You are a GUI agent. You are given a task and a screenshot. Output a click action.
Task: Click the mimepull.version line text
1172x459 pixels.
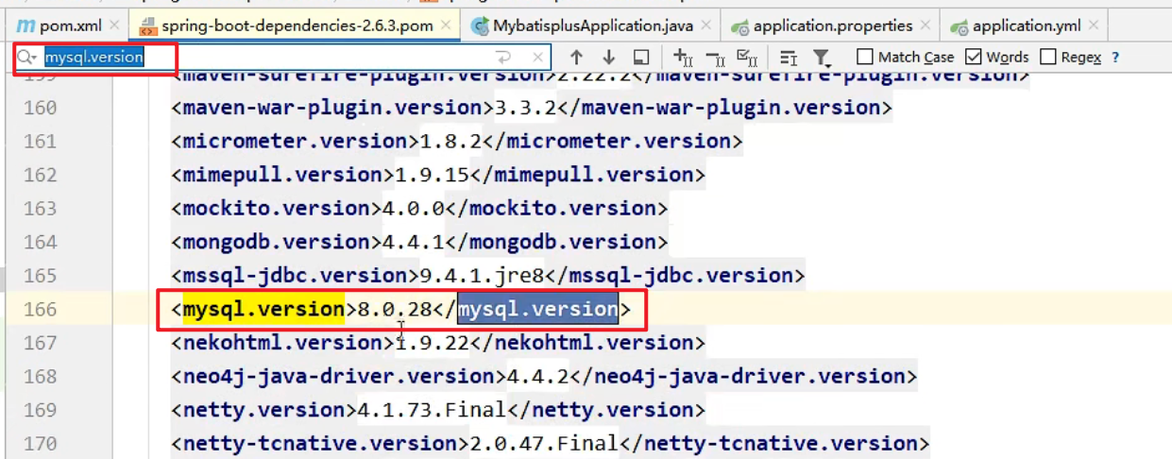tap(438, 175)
